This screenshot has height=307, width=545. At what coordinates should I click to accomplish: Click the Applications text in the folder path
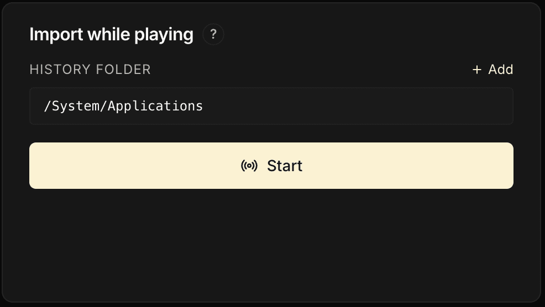click(155, 106)
